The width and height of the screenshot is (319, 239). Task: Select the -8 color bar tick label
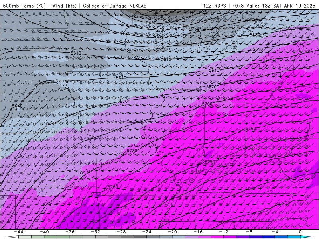pyautogui.click(x=250, y=232)
